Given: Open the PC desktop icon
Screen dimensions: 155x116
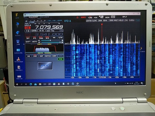Looking at the screenshot, I should (x=17, y=24).
